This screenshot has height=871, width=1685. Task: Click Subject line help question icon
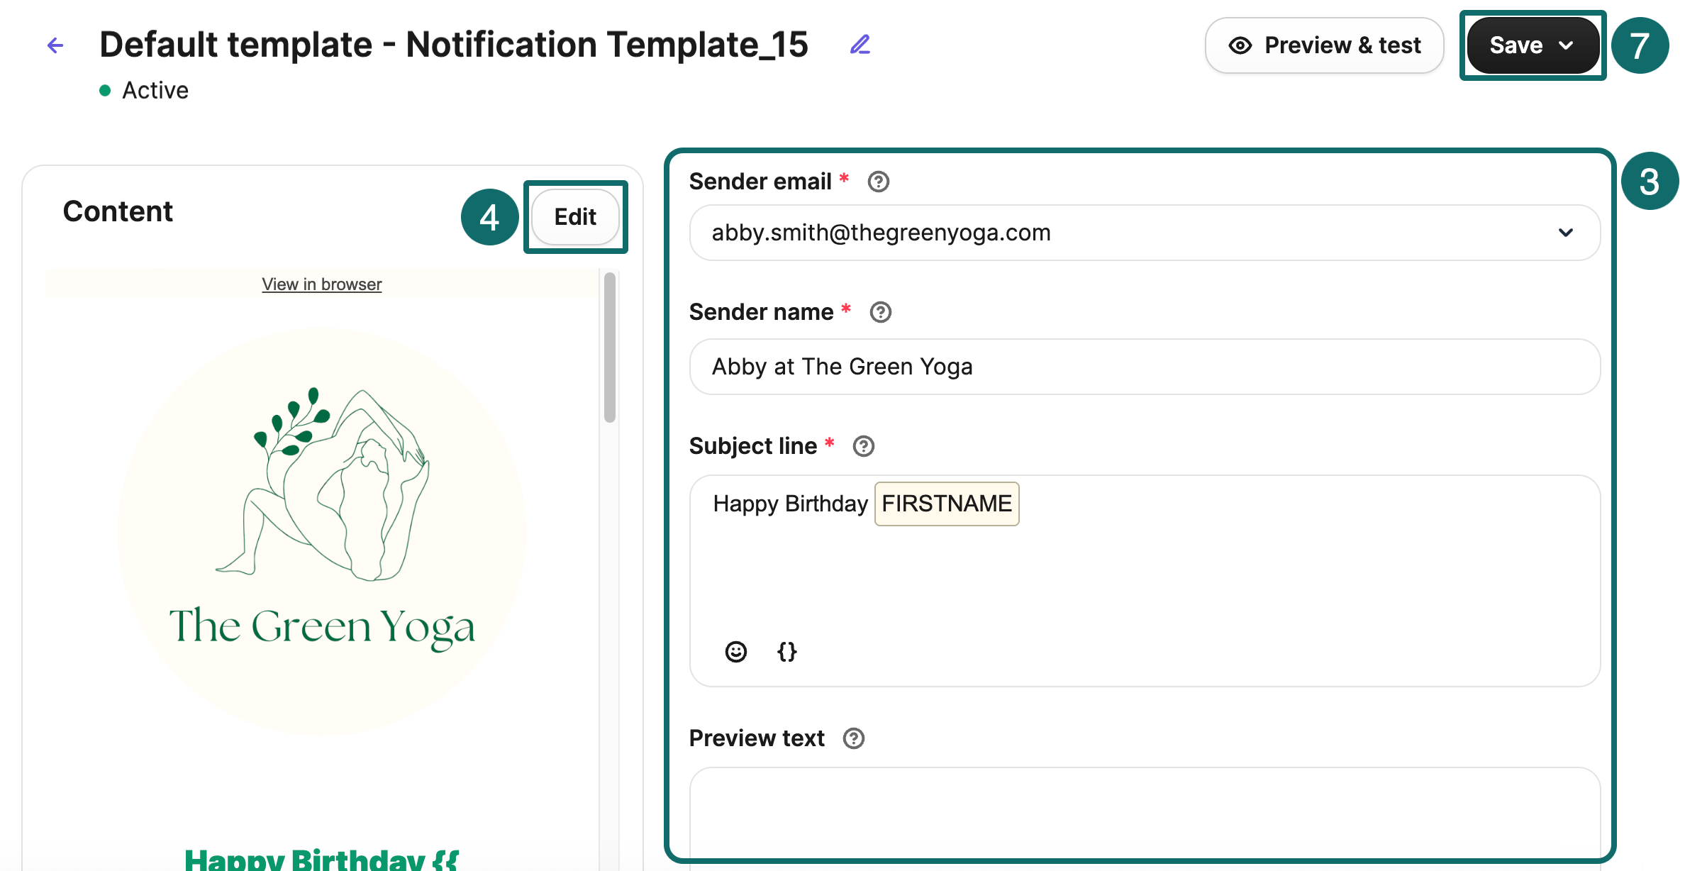click(x=863, y=446)
